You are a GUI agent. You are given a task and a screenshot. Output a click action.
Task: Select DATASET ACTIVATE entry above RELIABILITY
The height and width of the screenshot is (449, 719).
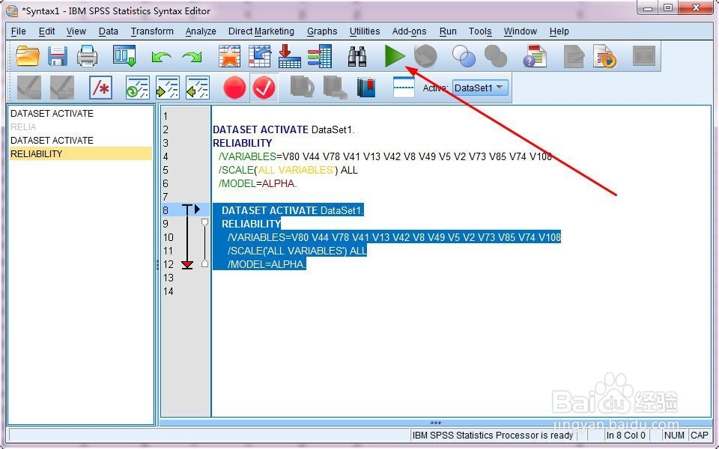click(52, 140)
